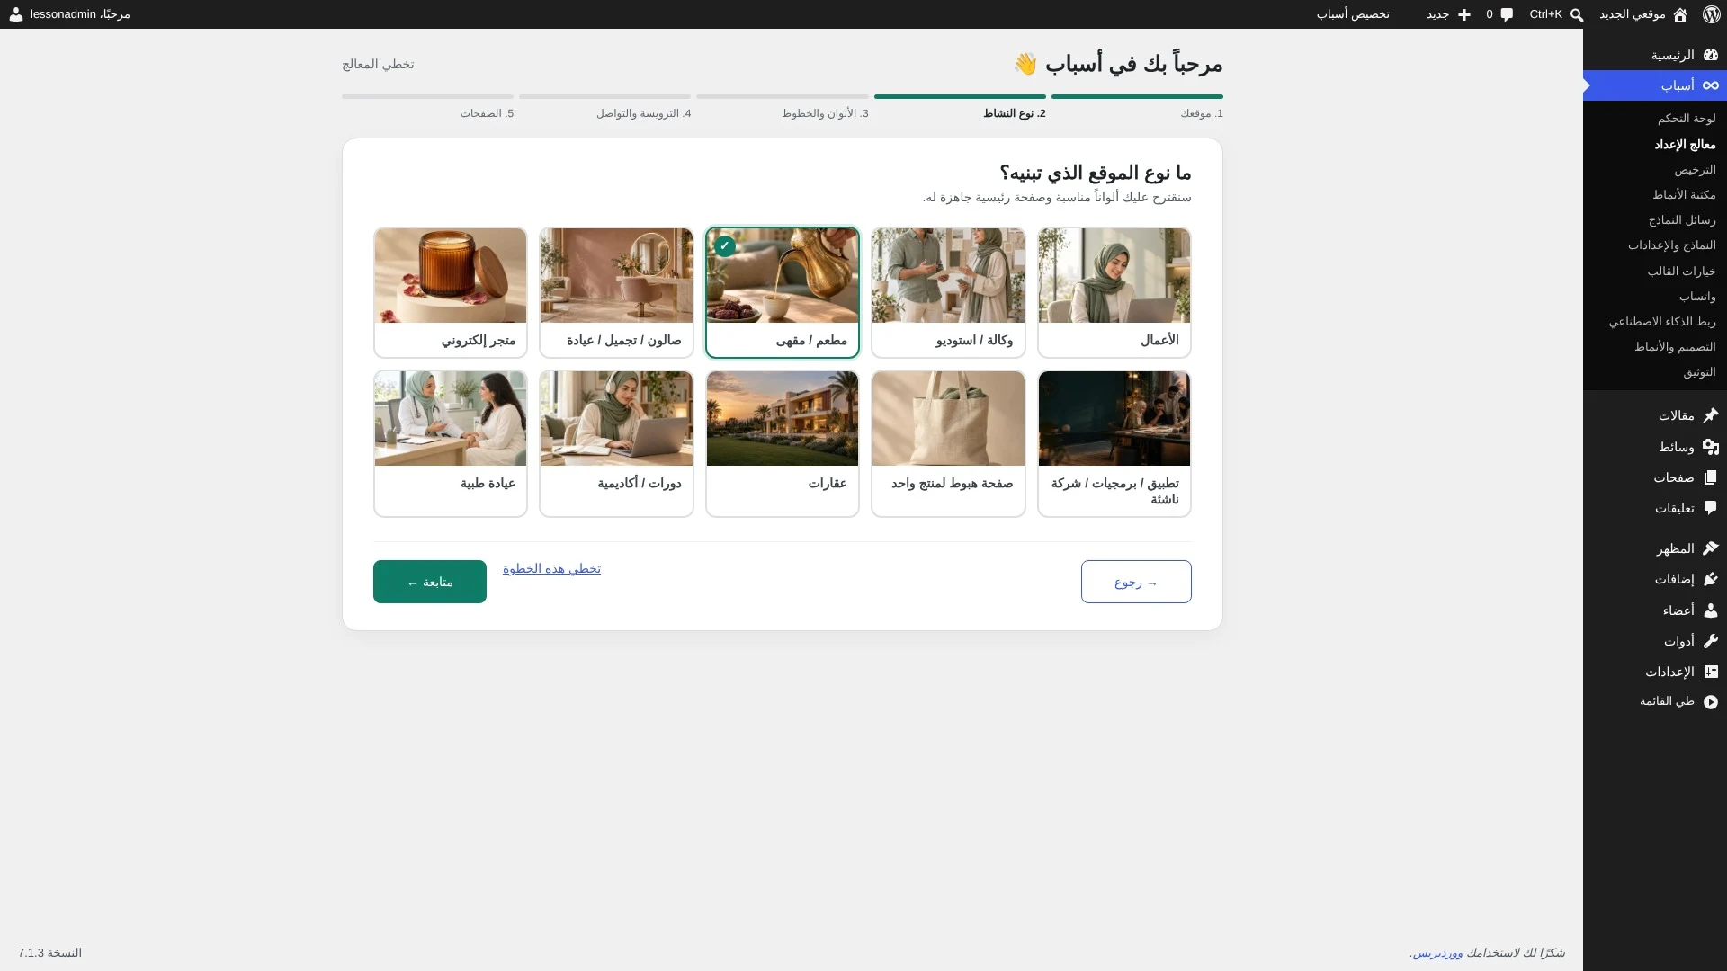Open the home icon for موقعي الجديد

click(1680, 14)
